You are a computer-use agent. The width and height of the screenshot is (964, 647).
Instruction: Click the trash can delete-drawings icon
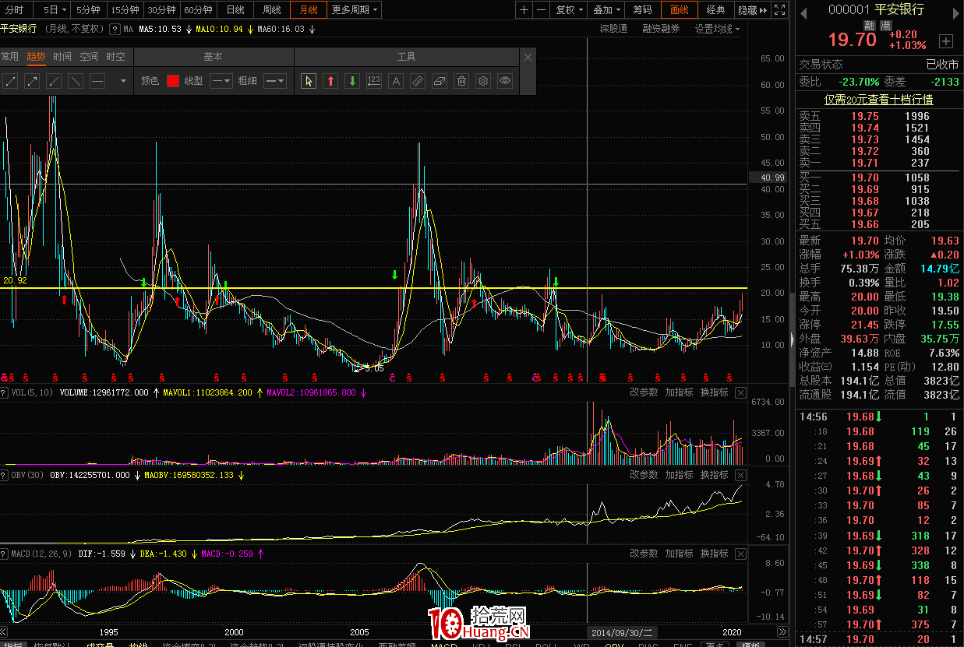461,81
